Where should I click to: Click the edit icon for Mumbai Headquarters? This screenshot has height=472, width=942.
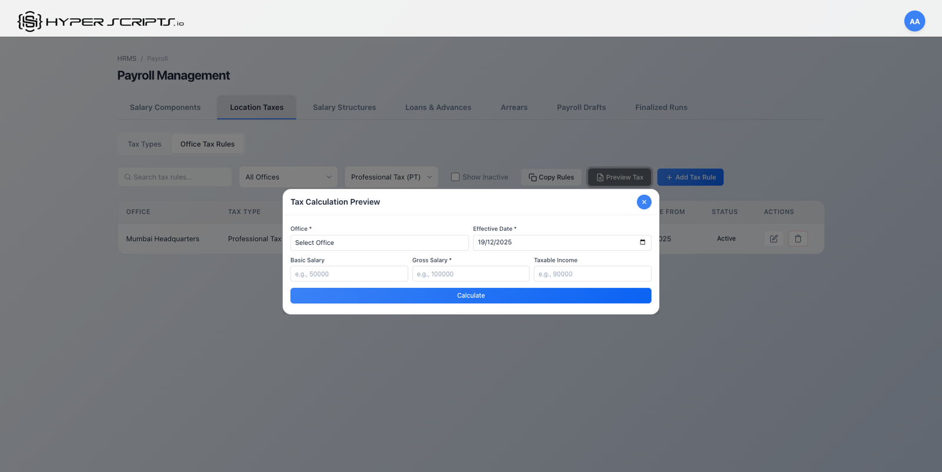point(774,239)
